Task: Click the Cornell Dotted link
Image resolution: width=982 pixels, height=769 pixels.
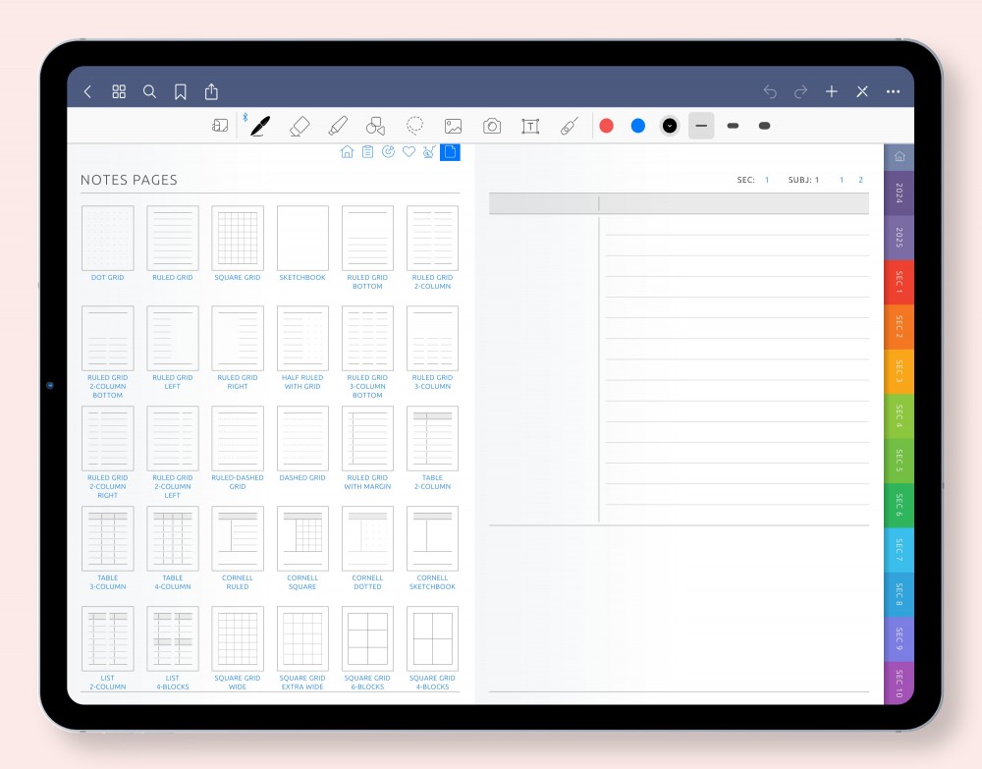Action: tap(367, 582)
